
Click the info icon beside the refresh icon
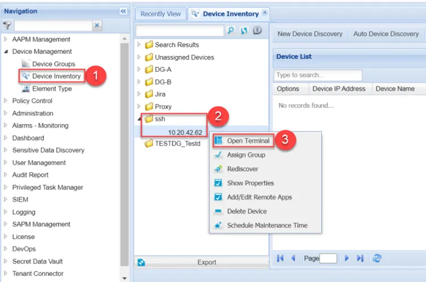[257, 30]
